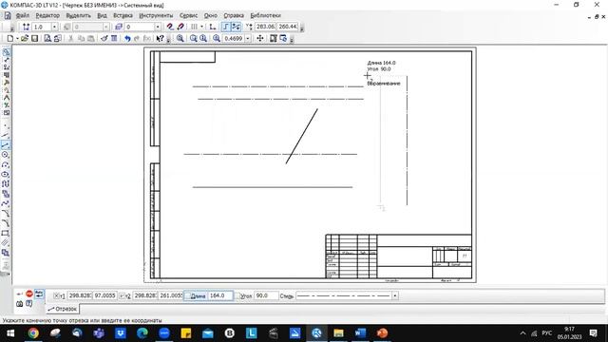608x342 pixels.
Task: Open the layers manager icon
Action: click(119, 27)
